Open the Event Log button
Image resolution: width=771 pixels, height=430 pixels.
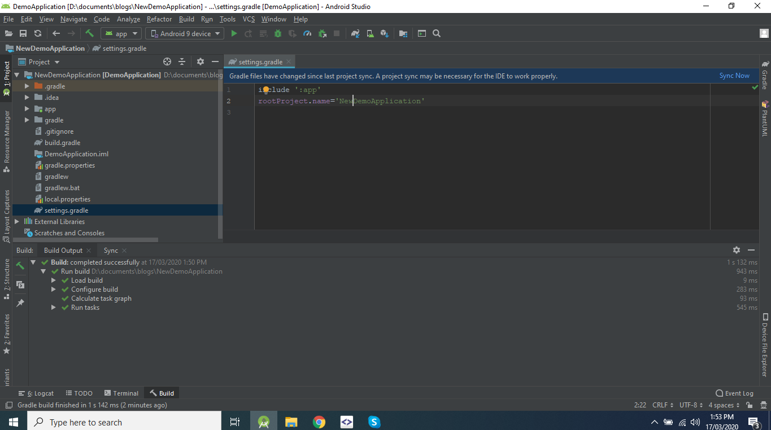coord(734,393)
